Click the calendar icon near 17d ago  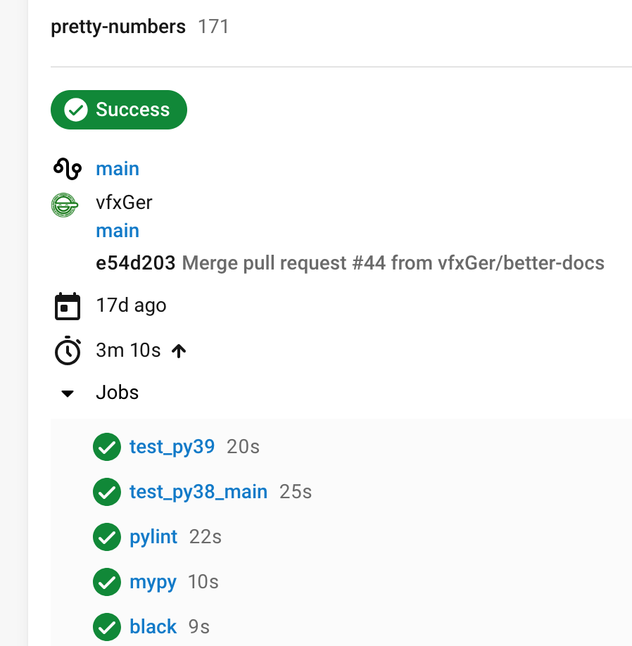click(x=68, y=306)
